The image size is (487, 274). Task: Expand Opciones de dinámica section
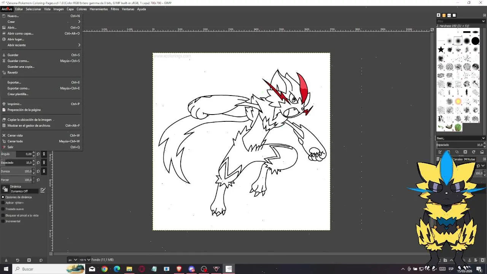tap(3, 197)
